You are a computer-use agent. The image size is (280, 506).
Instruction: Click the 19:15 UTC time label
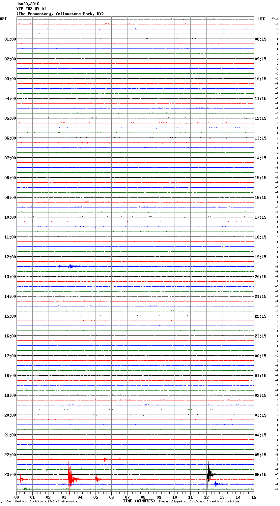point(261,257)
